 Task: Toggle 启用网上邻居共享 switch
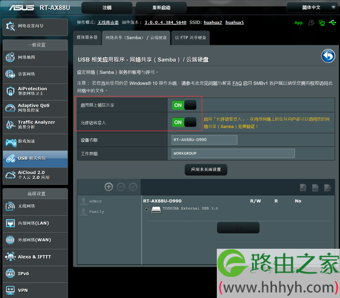coord(184,105)
